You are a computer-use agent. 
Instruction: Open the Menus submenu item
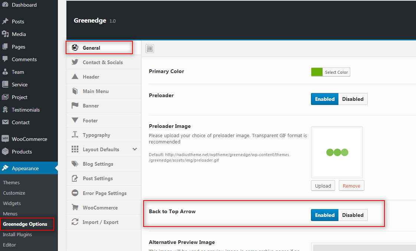point(10,214)
